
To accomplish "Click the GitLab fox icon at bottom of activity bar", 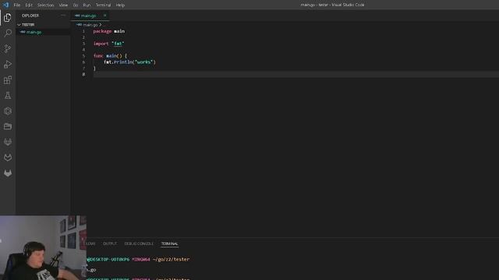I will pos(8,173).
